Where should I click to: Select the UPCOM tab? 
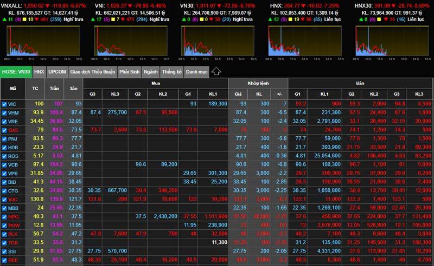[x=57, y=71]
